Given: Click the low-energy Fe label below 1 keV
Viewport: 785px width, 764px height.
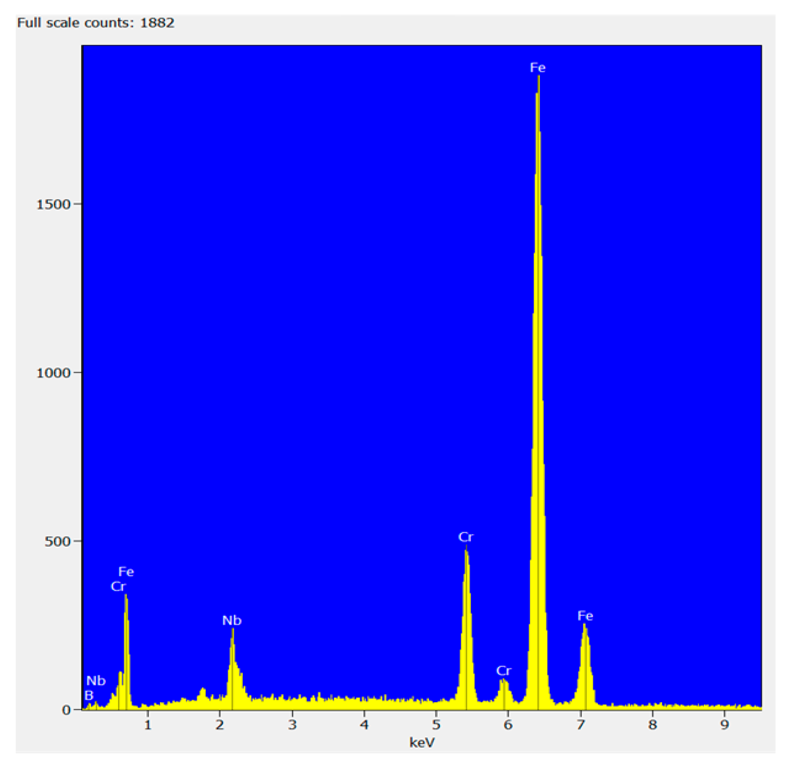Looking at the screenshot, I should 126,571.
